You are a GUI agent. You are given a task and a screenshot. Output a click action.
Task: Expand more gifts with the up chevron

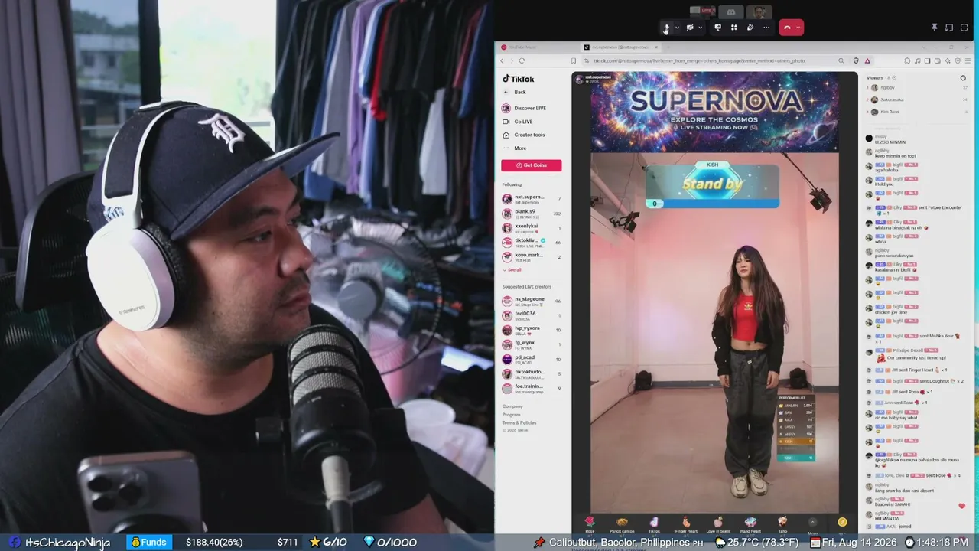tap(812, 523)
